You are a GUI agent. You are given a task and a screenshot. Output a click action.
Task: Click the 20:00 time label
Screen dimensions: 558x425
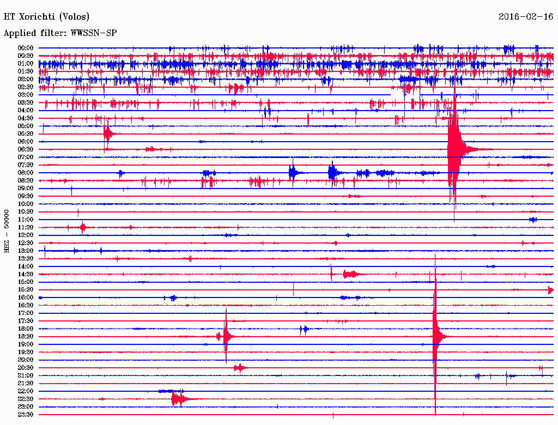(26, 360)
